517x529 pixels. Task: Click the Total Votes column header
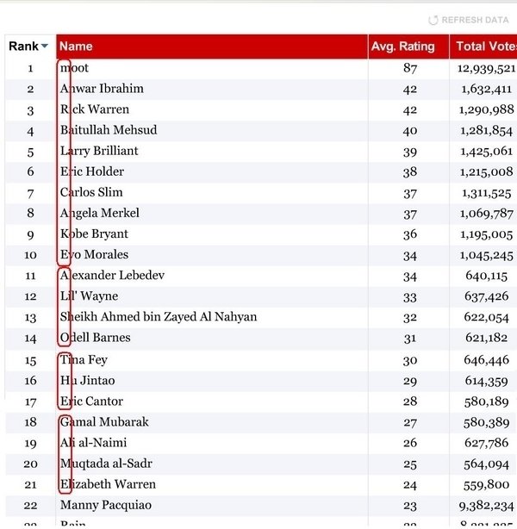click(485, 47)
